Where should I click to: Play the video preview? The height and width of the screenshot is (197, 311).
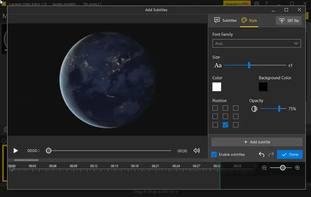tap(16, 151)
